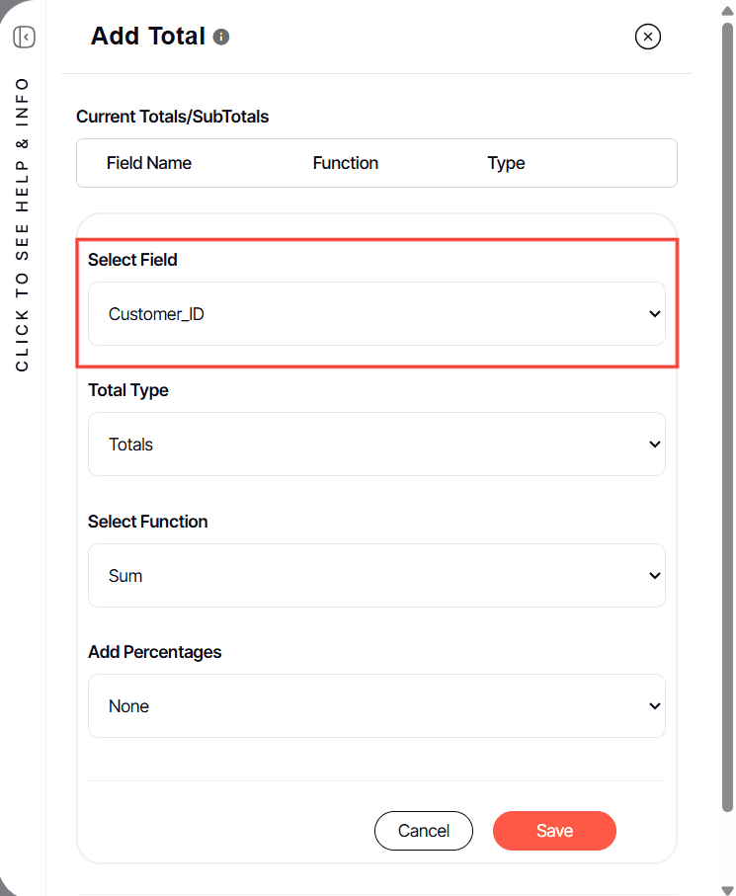Click the Save button
Viewport: 736px width, 896px height.
click(554, 830)
